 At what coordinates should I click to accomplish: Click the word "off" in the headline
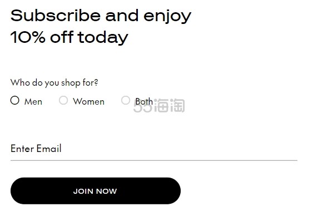62,37
